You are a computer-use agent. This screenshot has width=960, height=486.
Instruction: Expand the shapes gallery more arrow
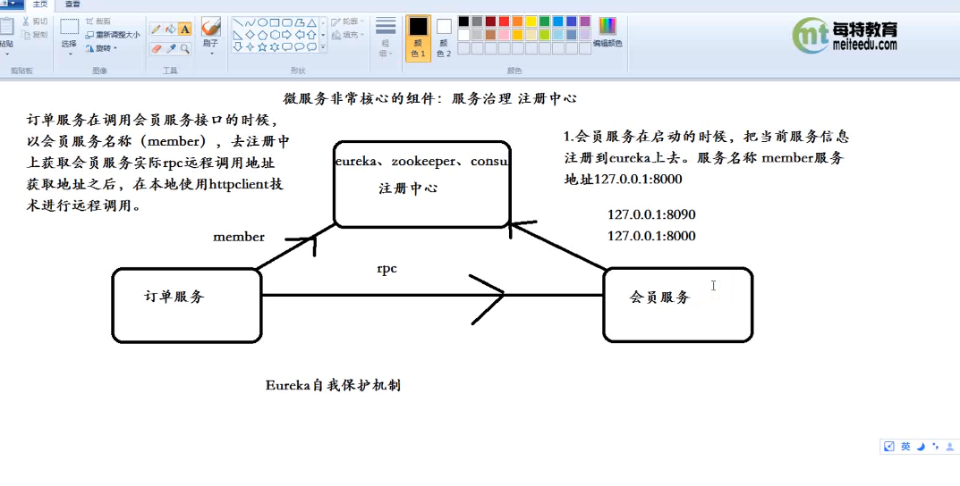pos(323,46)
